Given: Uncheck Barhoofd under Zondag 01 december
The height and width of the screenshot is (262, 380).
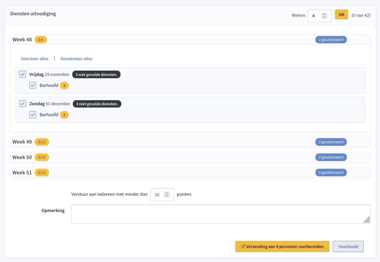Looking at the screenshot, I should pos(33,114).
